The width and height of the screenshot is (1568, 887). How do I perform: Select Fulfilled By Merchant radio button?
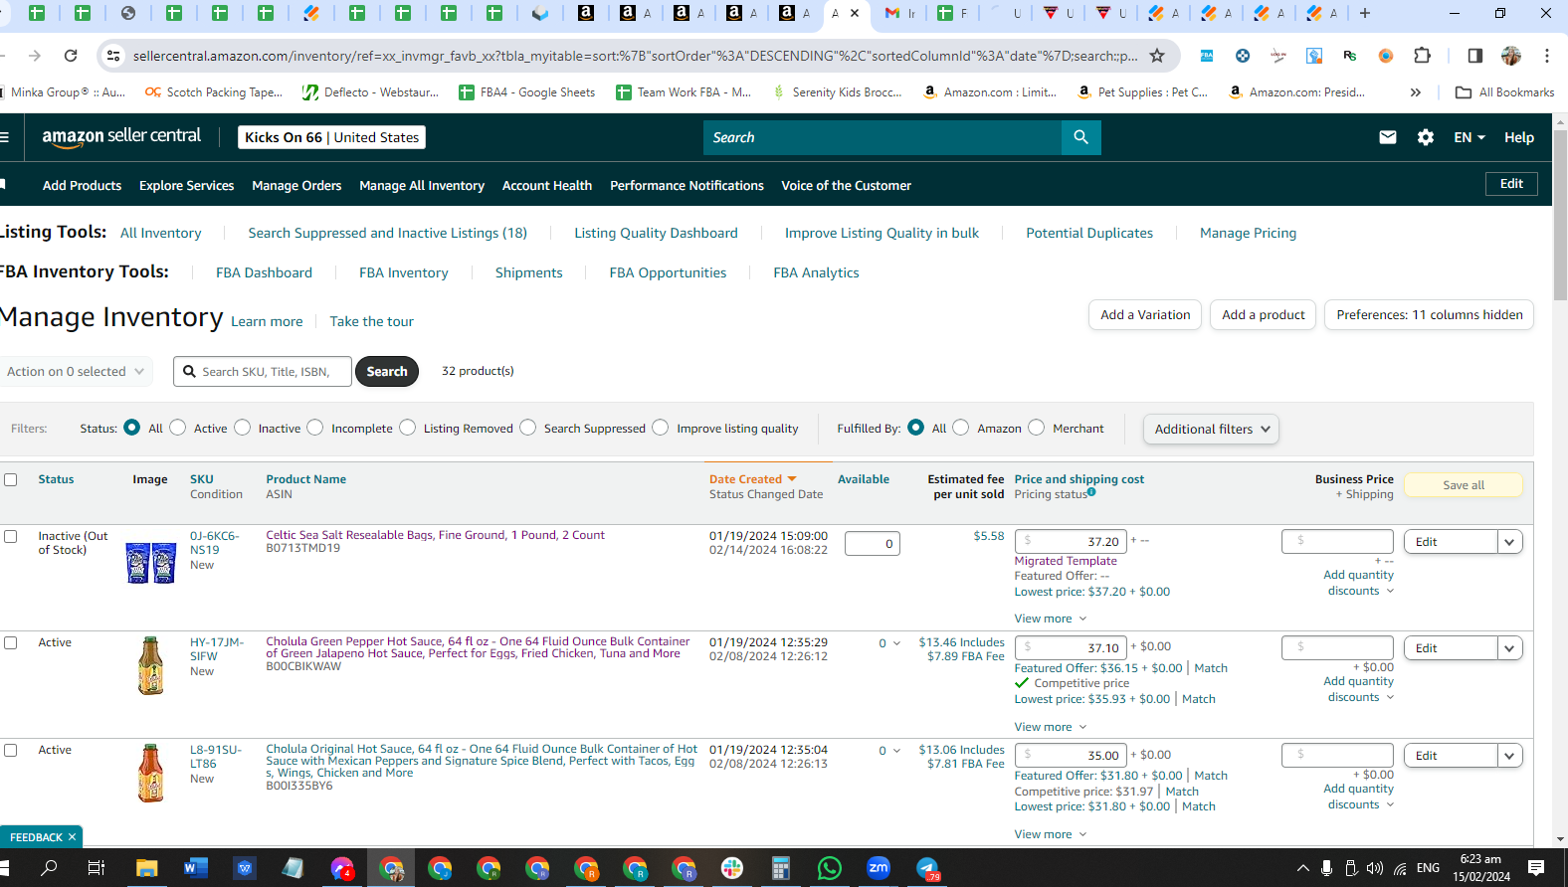pos(1037,428)
